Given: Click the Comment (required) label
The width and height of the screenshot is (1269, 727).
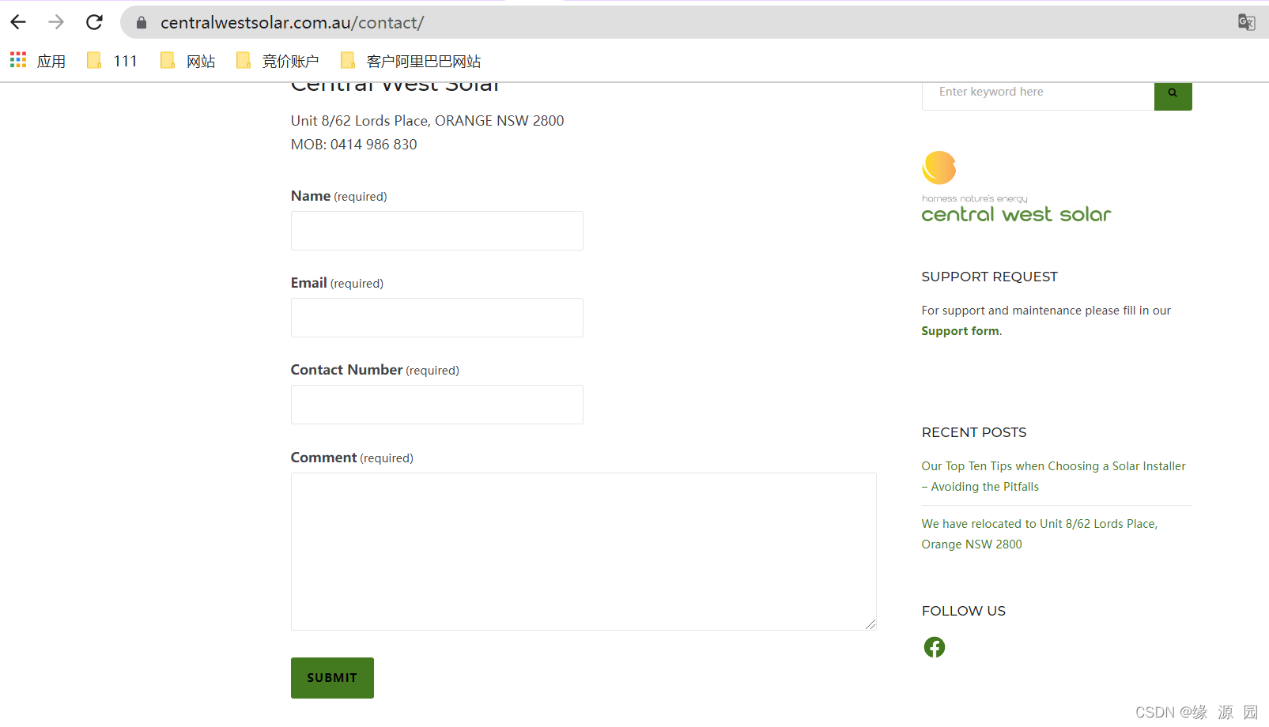Looking at the screenshot, I should [x=352, y=458].
